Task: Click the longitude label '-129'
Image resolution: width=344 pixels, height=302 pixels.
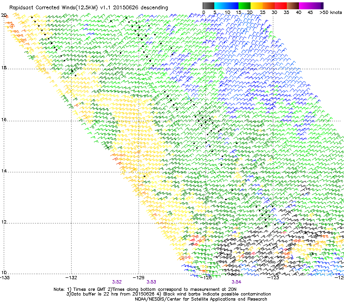Action: click(x=139, y=278)
